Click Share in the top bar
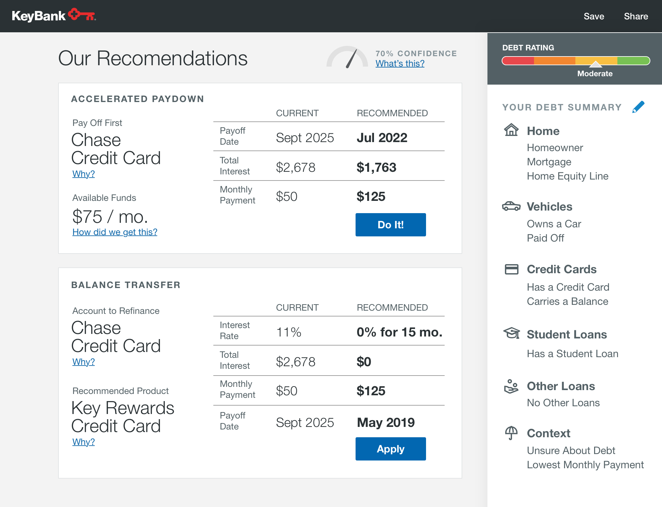This screenshot has width=662, height=507. click(x=636, y=16)
